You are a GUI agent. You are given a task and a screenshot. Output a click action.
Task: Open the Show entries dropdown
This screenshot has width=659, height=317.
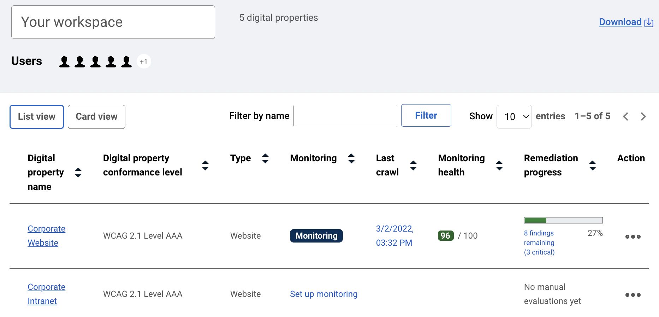(x=514, y=116)
